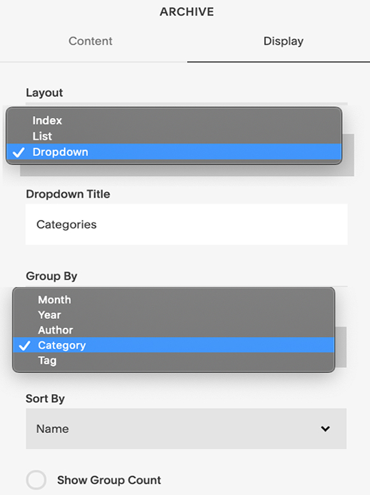Group archive by Tag

(x=174, y=360)
